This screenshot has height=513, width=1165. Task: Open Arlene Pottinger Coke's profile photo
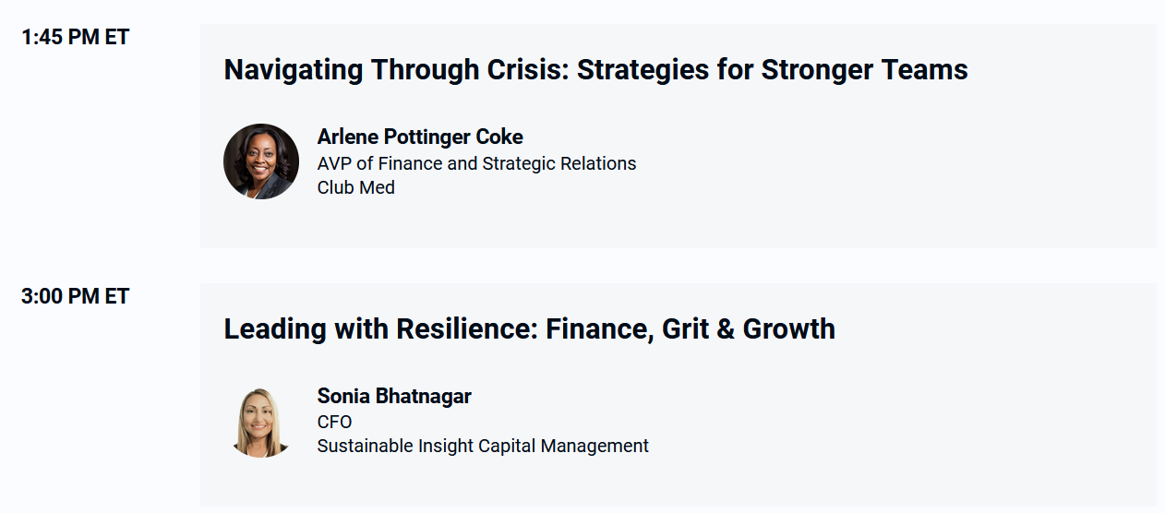tap(261, 161)
